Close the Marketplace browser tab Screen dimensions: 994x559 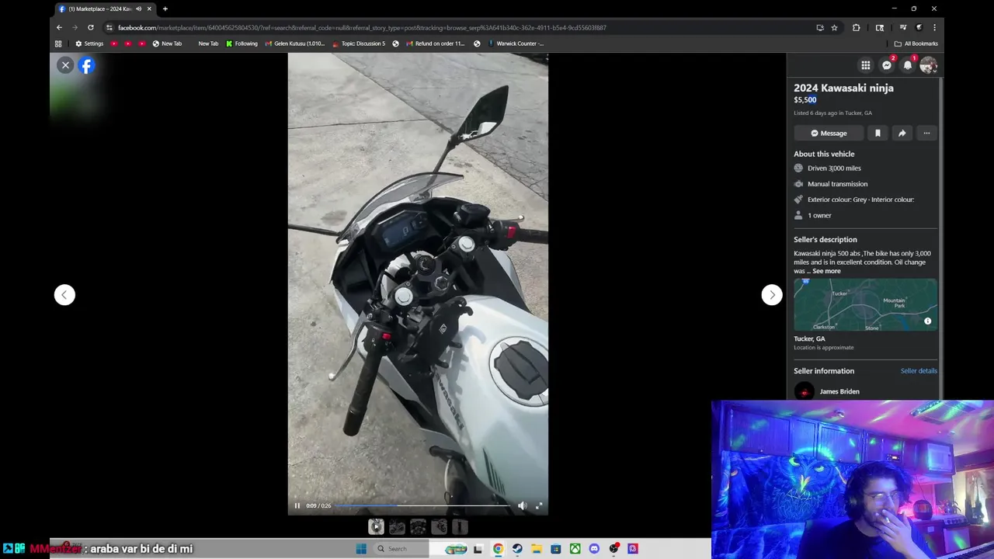[x=150, y=9]
